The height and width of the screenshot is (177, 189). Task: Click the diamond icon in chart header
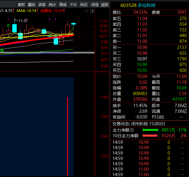86,11
